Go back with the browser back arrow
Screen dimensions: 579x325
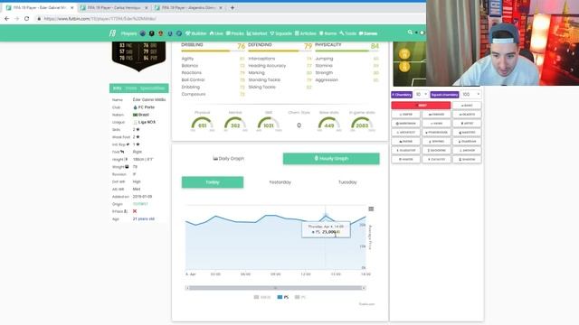tap(6, 18)
